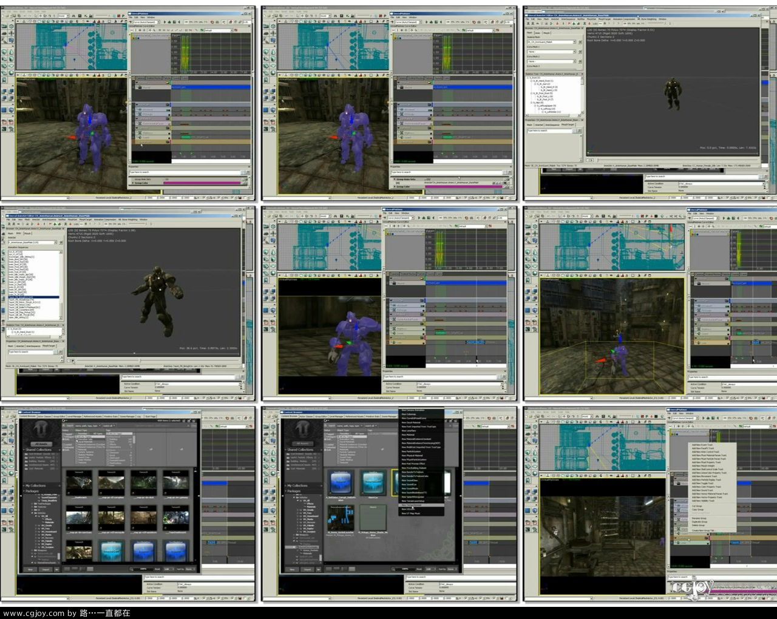Image resolution: width=777 pixels, height=619 pixels.
Task: Click search clear icon, landscape-thumbnails Content Browser screenshot
Action: point(188,425)
